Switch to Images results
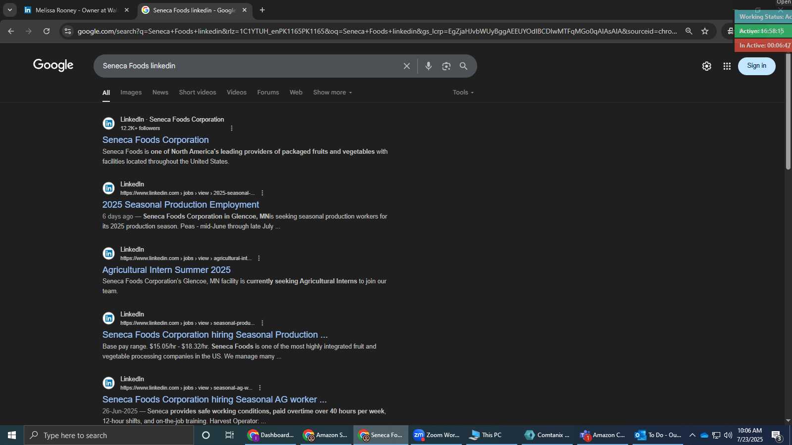The height and width of the screenshot is (445, 792). point(131,92)
